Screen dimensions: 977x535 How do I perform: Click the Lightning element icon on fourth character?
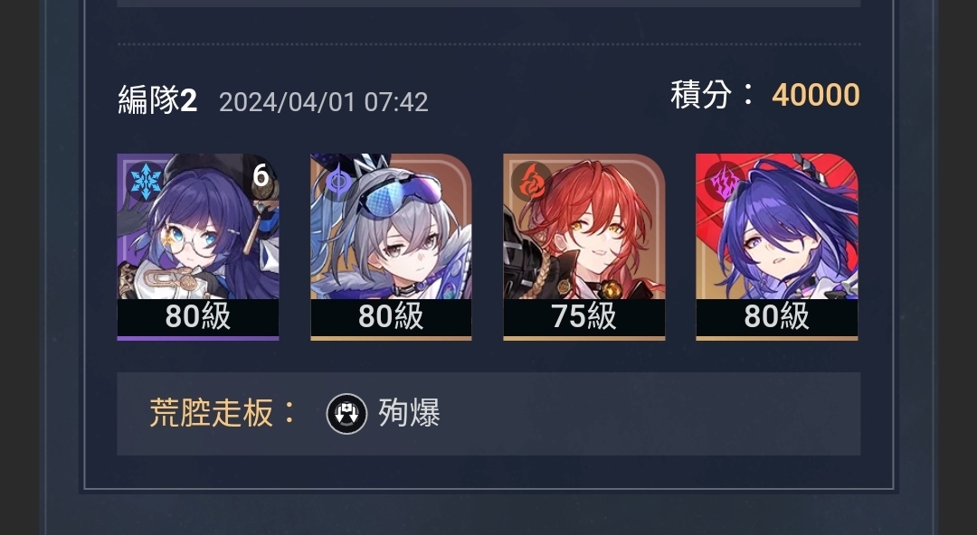pyautogui.click(x=724, y=182)
